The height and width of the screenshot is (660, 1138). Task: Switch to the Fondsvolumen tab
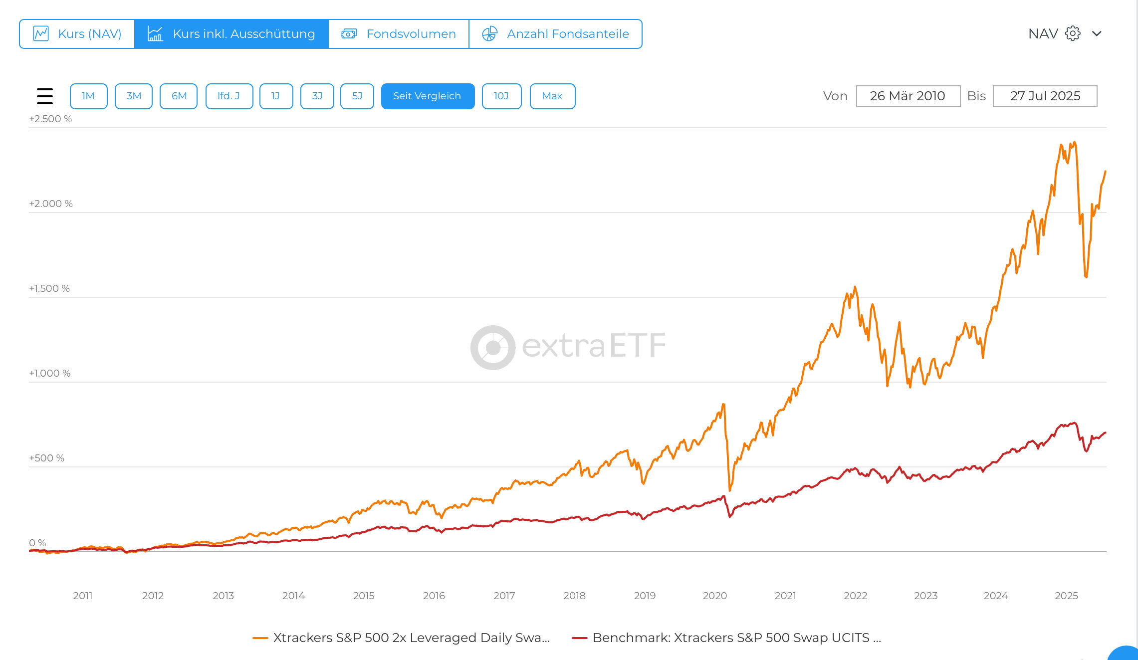tap(411, 34)
